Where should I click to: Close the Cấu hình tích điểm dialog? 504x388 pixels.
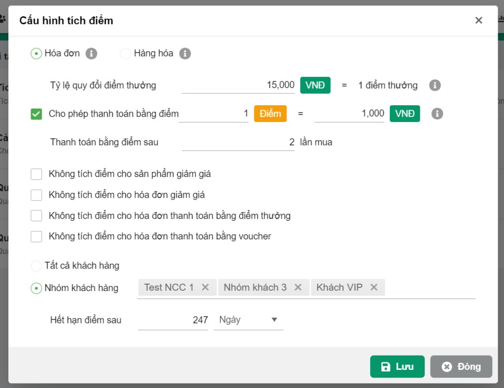(478, 21)
